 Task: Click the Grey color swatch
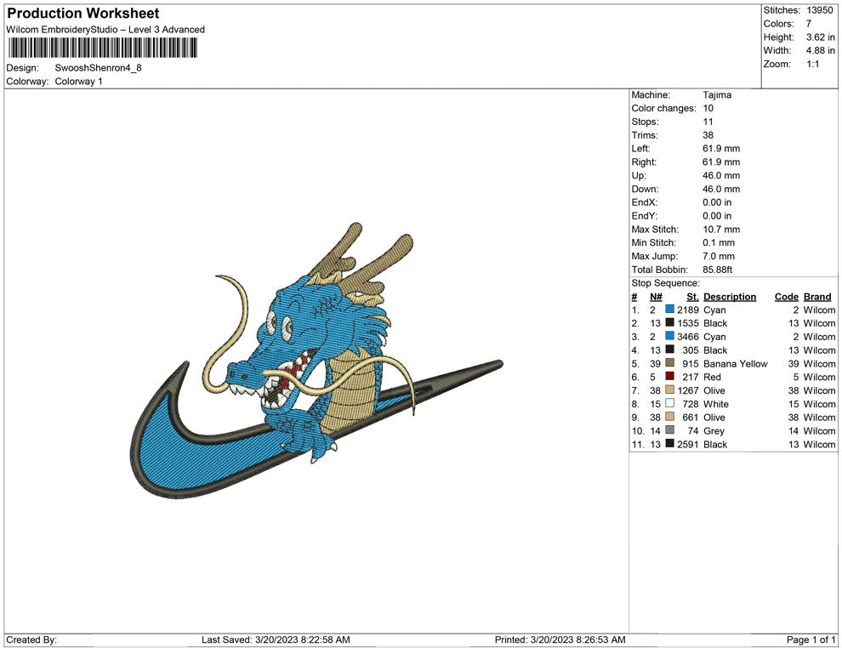tap(669, 430)
